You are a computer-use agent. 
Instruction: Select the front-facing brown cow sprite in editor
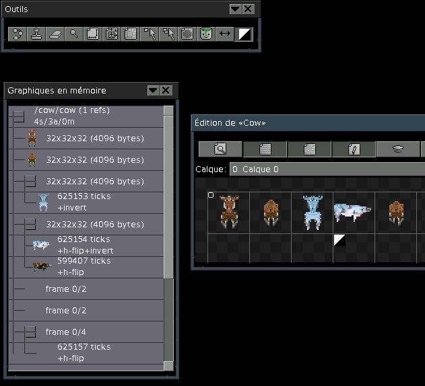point(229,213)
